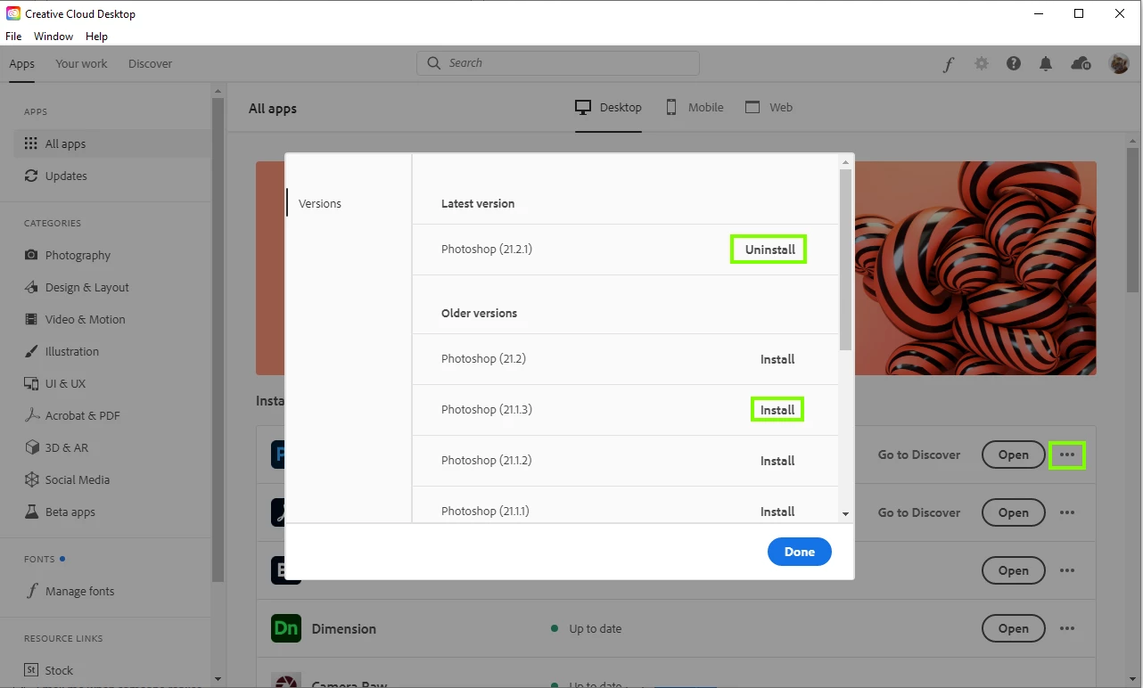Open the fonts icon in the top bar
Viewport: 1143px width, 688px height.
[x=949, y=64]
